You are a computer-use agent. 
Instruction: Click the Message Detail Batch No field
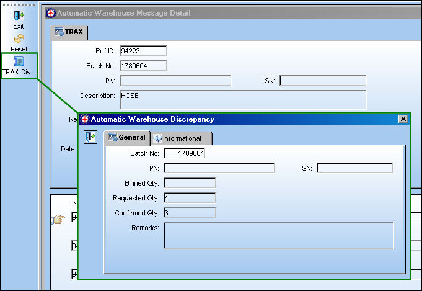(x=143, y=66)
